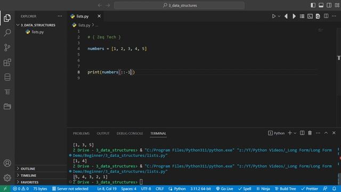
Task: Create a new terminal with plus icon
Action: tap(290, 133)
